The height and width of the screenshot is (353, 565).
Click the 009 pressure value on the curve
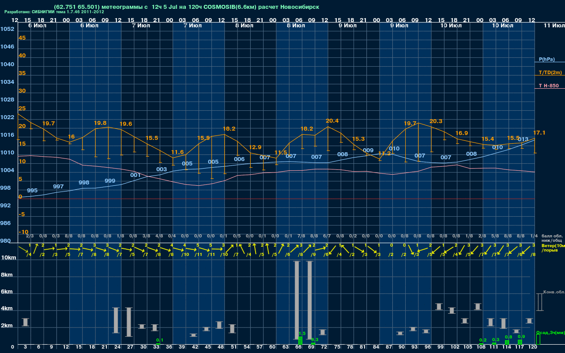pyautogui.click(x=368, y=150)
